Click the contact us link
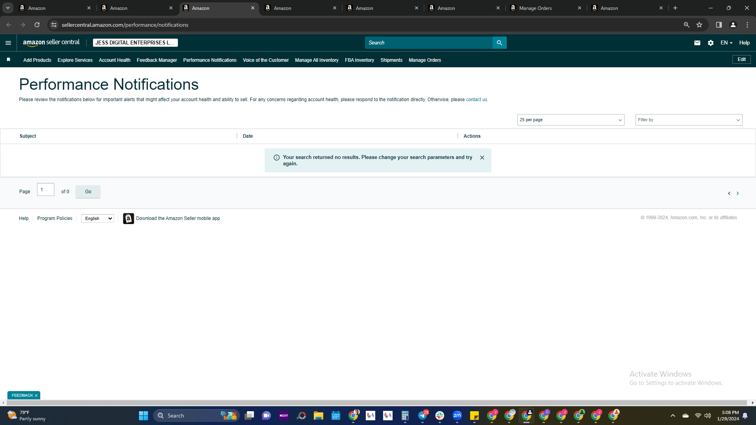Image resolution: width=756 pixels, height=425 pixels. (x=476, y=100)
